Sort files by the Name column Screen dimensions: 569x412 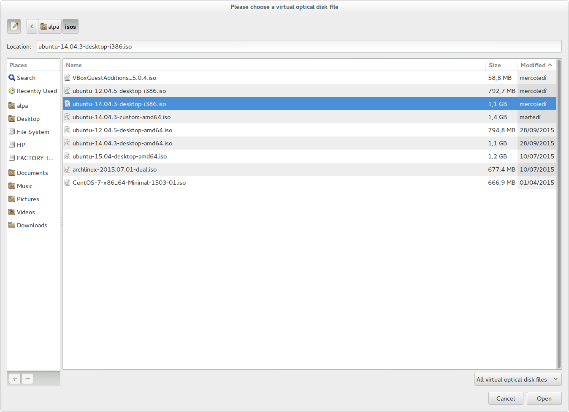[274, 65]
